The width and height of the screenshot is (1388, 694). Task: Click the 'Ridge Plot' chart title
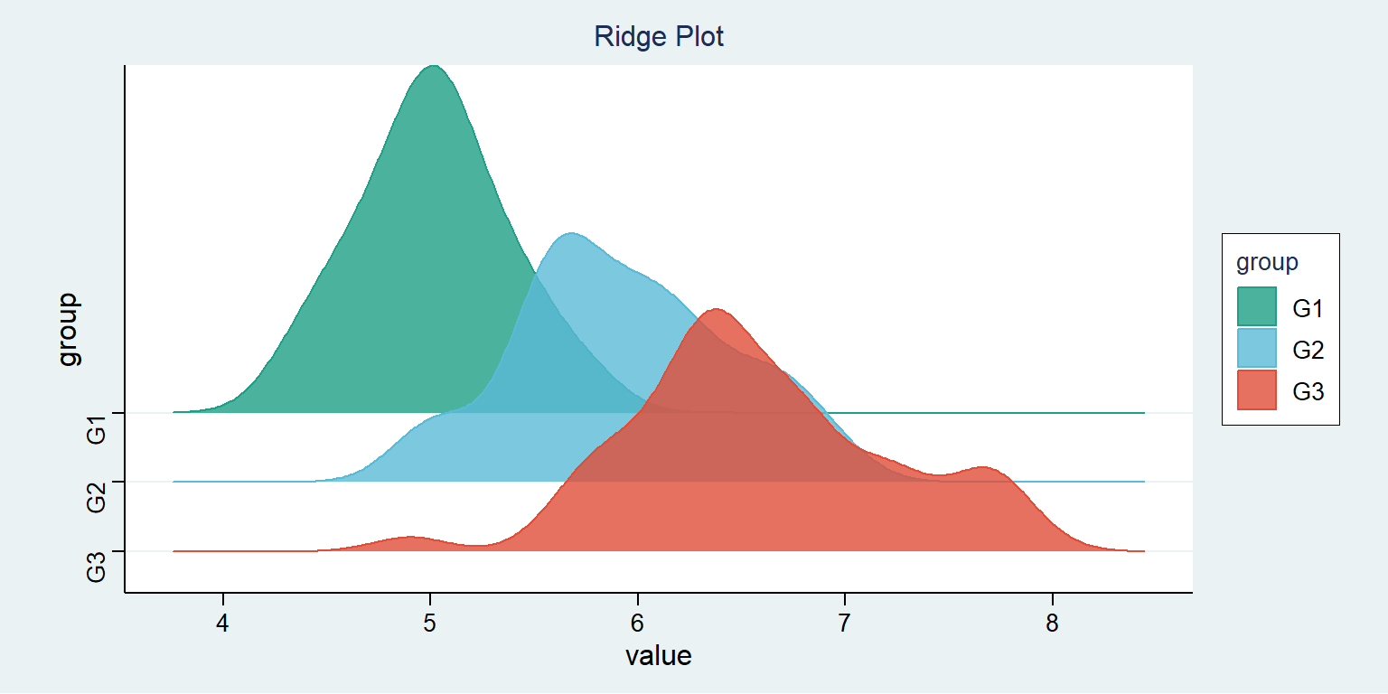(659, 37)
